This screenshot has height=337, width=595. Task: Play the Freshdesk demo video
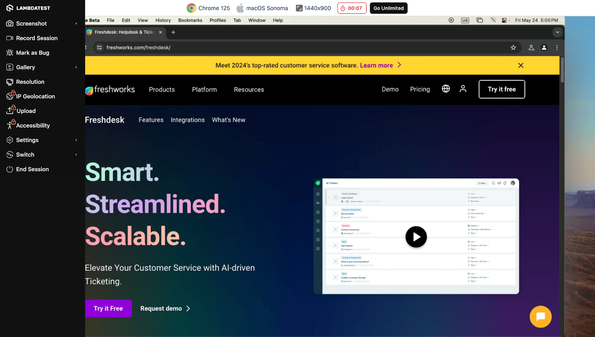tap(416, 237)
